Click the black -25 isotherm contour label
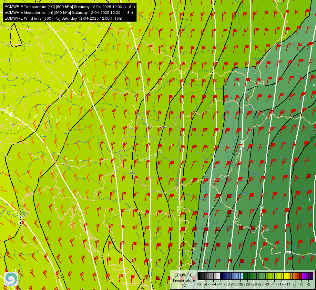 [x=312, y=139]
